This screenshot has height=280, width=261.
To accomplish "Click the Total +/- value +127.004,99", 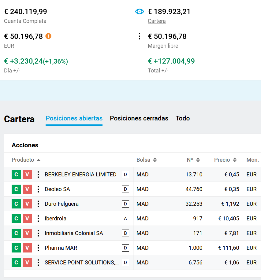I will (171, 61).
